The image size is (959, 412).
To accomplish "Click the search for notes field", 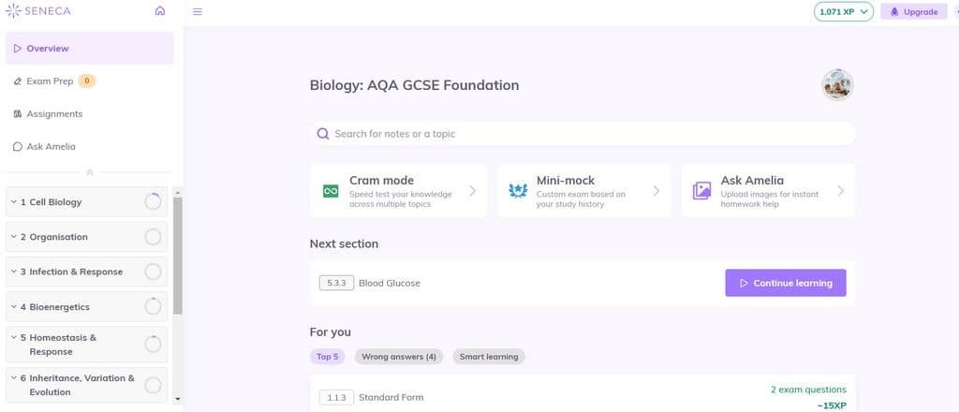I will pyautogui.click(x=583, y=133).
